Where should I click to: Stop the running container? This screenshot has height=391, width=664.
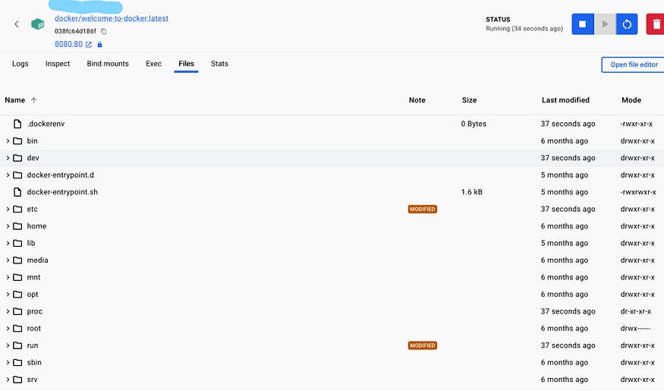(x=583, y=24)
